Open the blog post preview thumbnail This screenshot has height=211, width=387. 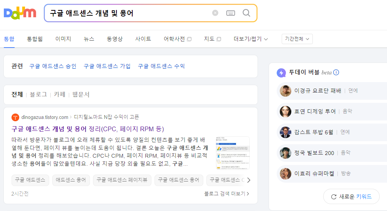[233, 153]
